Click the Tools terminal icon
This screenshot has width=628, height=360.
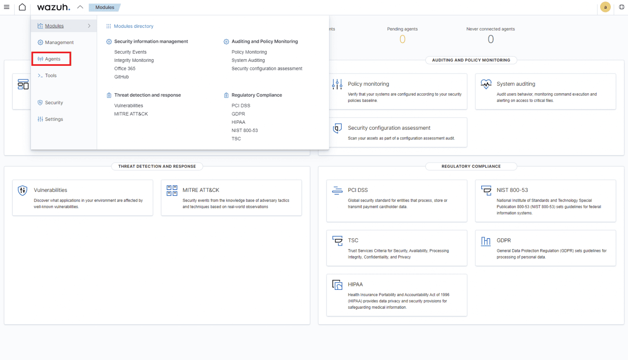pyautogui.click(x=40, y=76)
